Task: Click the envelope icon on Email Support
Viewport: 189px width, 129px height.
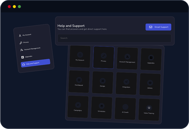Action: coord(151,27)
